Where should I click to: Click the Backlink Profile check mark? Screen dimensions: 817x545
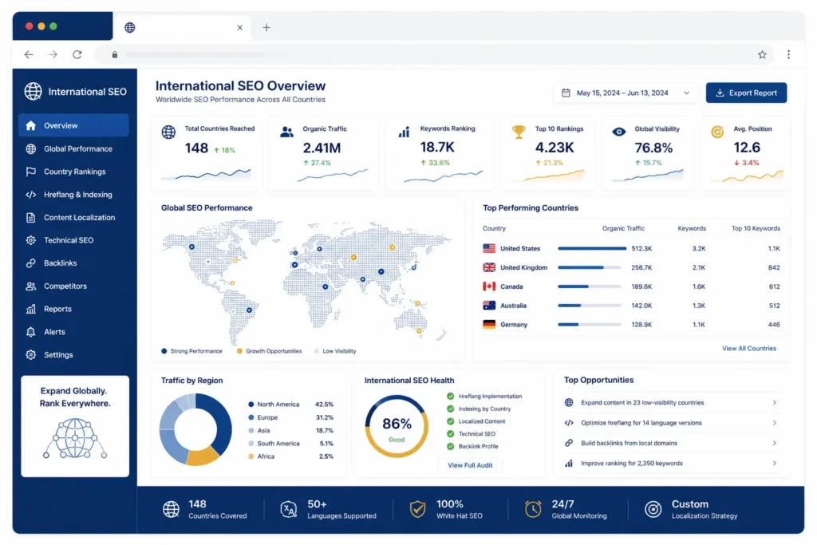pos(451,447)
